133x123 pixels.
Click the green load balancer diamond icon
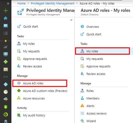pyautogui.click(x=6, y=62)
